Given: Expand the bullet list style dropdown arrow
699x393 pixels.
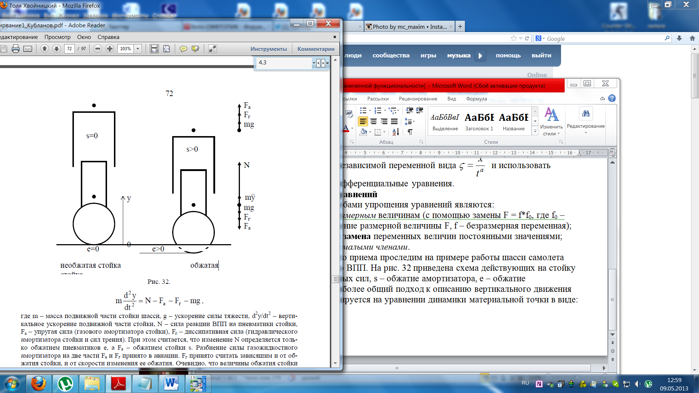Looking at the screenshot, I should 370,111.
